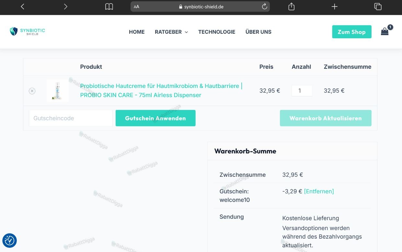The image size is (402, 252).
Task: Click the Gutscheincode input field
Action: pyautogui.click(x=71, y=118)
